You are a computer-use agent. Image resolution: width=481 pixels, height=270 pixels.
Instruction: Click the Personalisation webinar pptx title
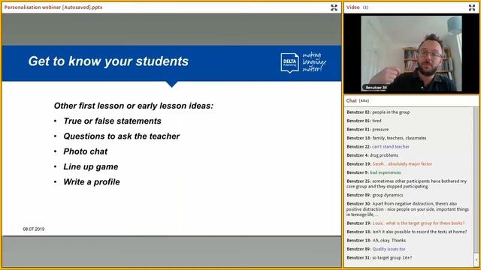click(x=53, y=7)
